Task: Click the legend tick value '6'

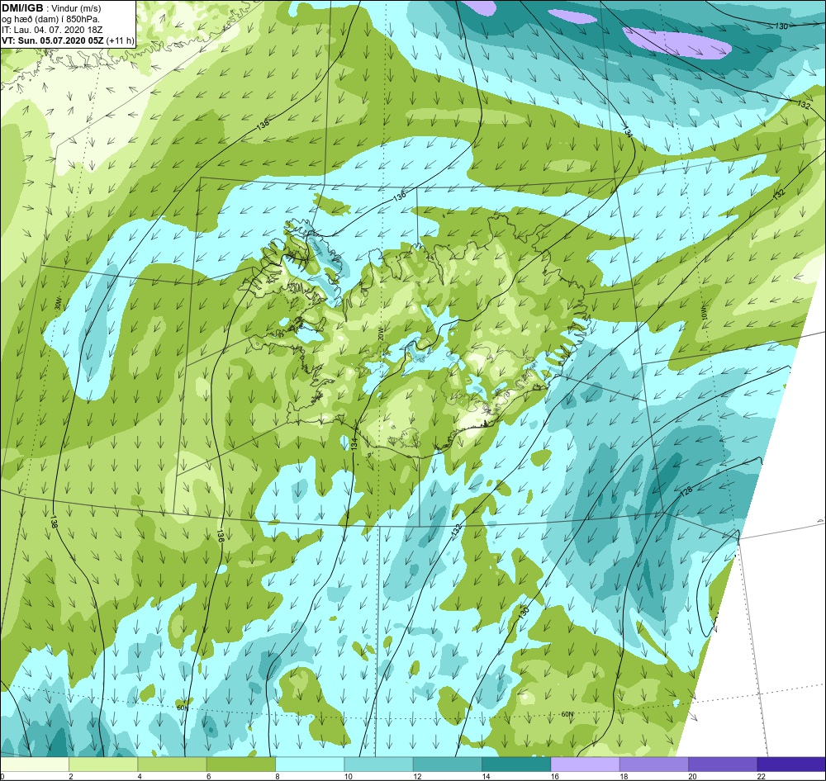Action: [209, 776]
